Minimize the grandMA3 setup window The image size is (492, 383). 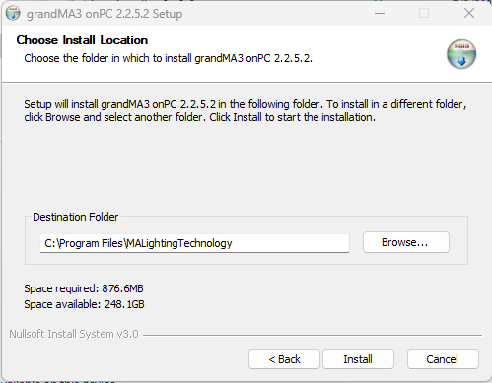pyautogui.click(x=380, y=14)
